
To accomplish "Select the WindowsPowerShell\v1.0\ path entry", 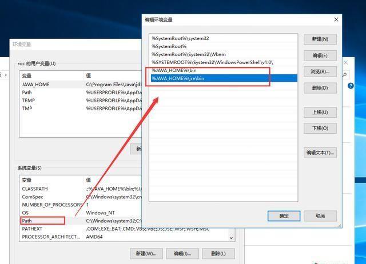I will pos(224,62).
